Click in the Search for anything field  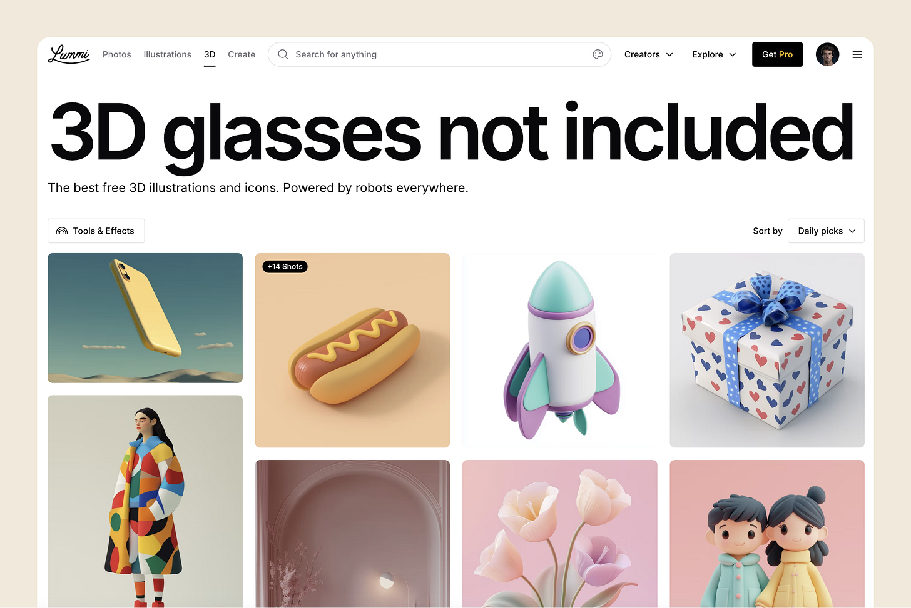(x=439, y=54)
